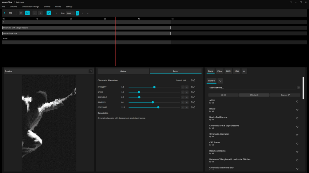Increase SPEED with plus button
The height and width of the screenshot is (173, 309).
(x=187, y=92)
